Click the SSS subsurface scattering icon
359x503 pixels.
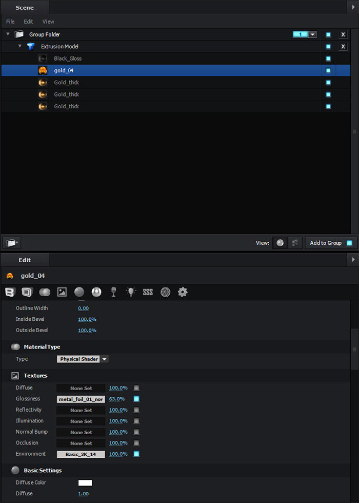[148, 292]
